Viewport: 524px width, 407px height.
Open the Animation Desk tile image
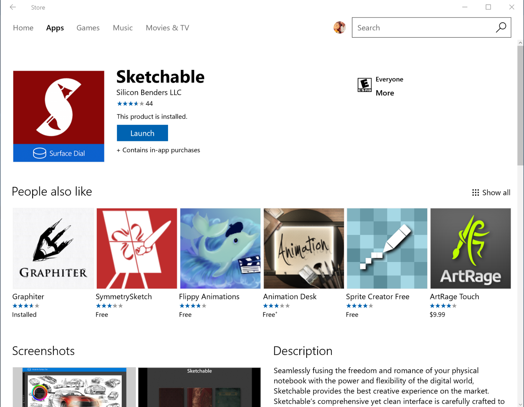pos(304,249)
